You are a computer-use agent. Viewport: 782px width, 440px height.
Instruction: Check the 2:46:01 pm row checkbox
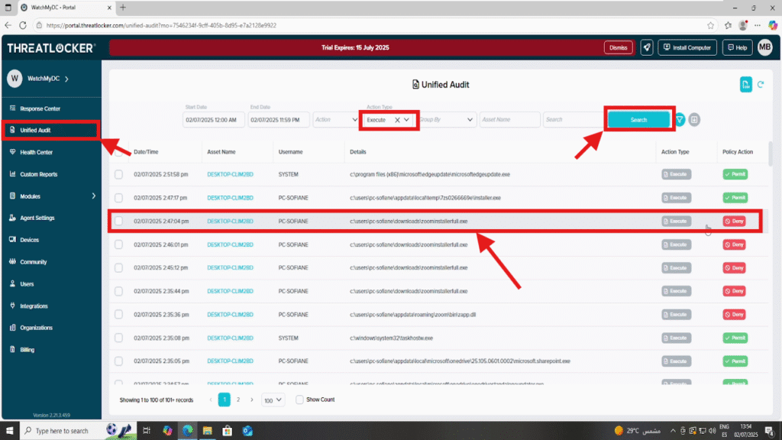[x=118, y=244]
